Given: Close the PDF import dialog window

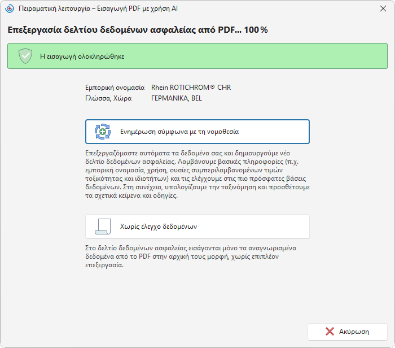Looking at the screenshot, I should coord(383,8).
